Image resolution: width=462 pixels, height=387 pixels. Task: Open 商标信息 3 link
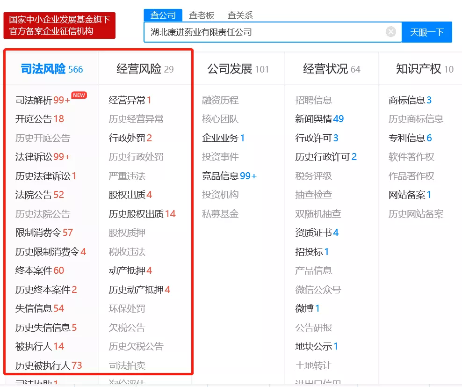click(x=410, y=100)
